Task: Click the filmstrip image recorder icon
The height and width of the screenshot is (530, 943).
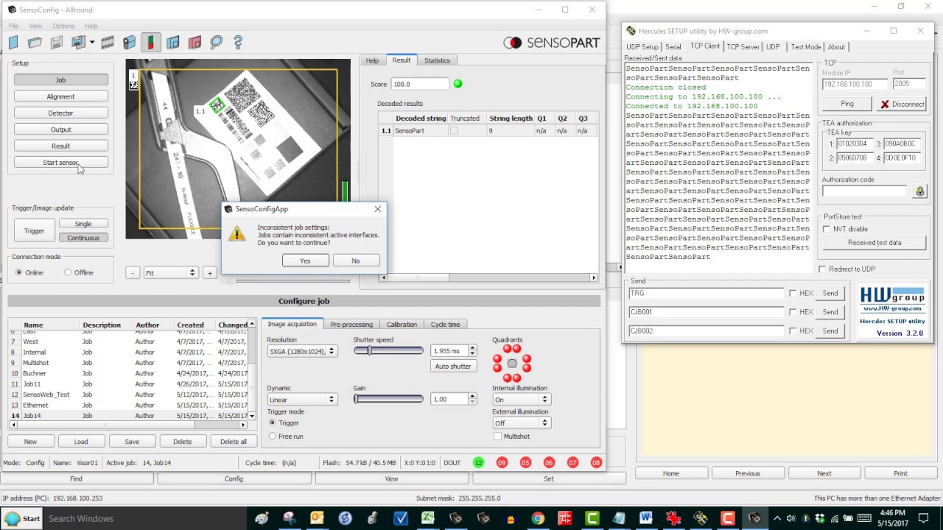Action: click(x=108, y=43)
